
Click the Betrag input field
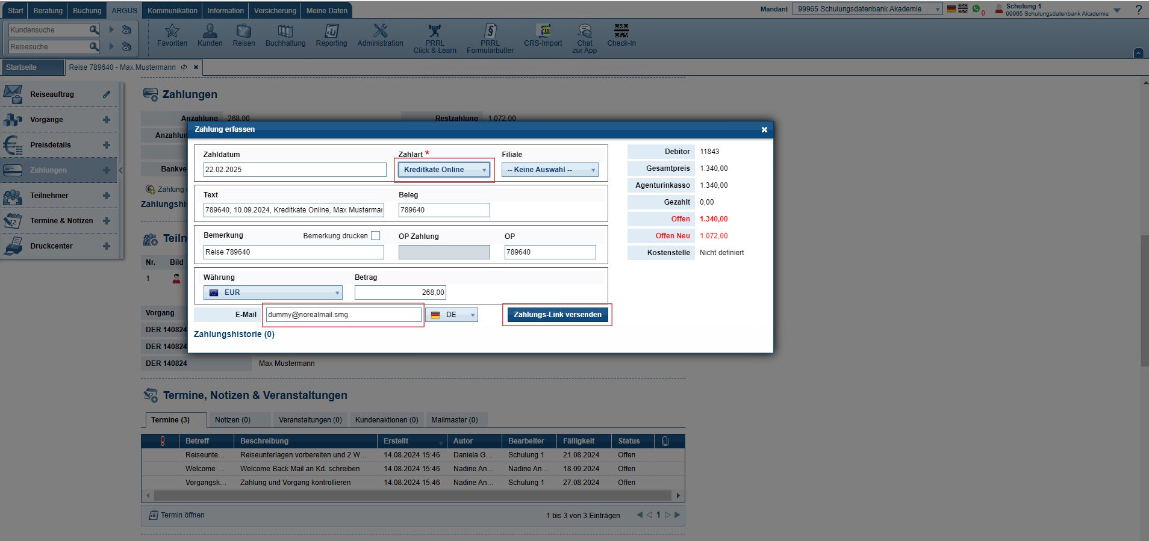point(400,292)
